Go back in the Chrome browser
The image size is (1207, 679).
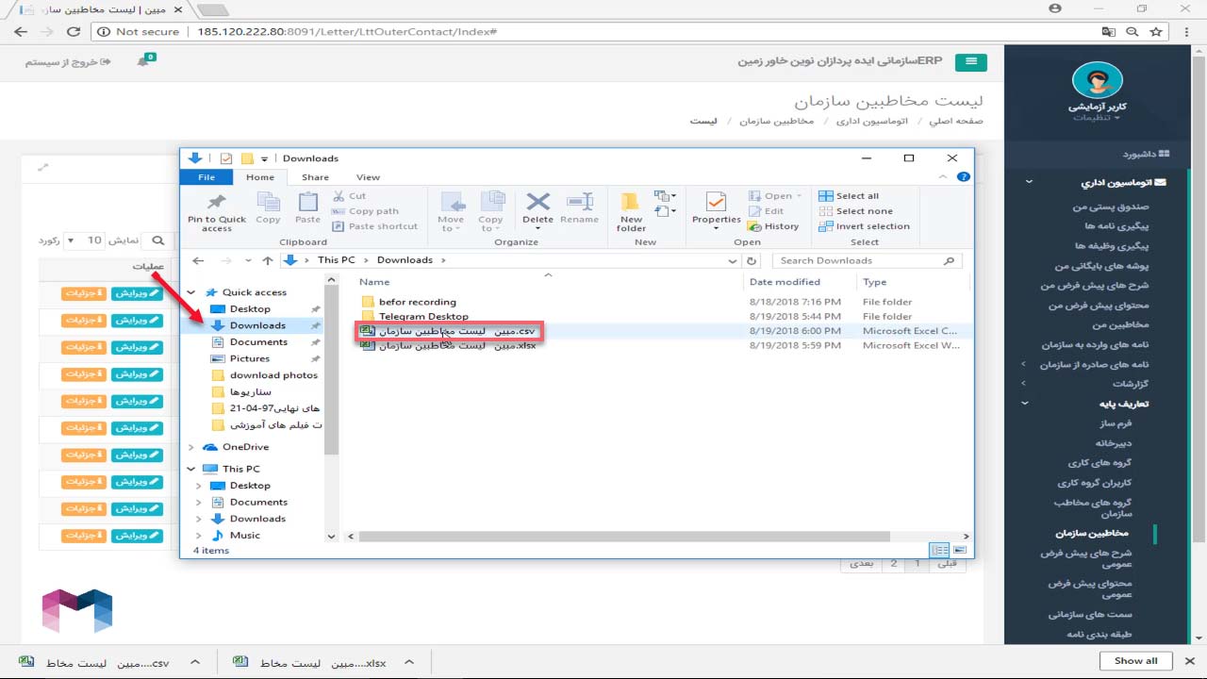[21, 31]
